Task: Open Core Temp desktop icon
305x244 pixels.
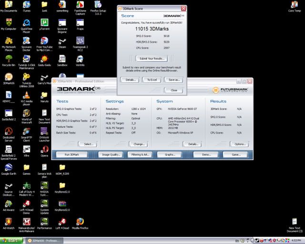Action: pos(295,6)
